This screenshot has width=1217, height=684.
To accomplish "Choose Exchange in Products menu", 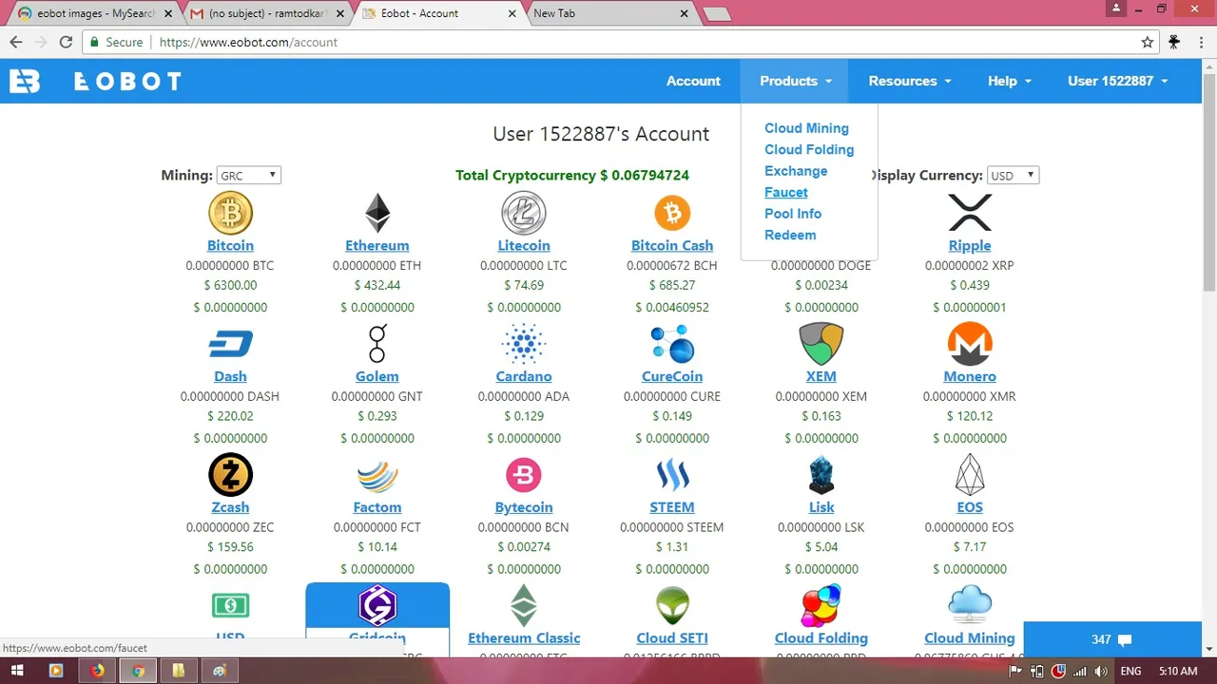I will [x=796, y=171].
